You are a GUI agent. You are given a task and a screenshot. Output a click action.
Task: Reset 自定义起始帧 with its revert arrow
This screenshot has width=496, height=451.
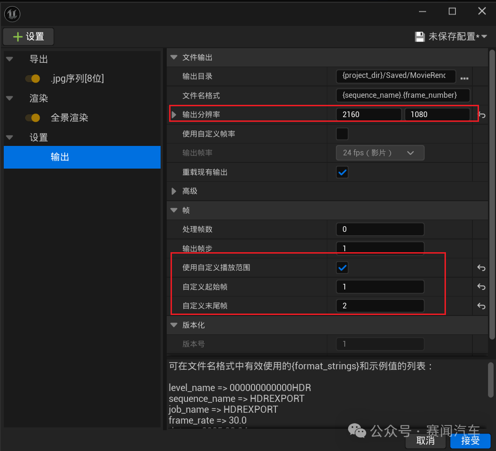coord(481,287)
